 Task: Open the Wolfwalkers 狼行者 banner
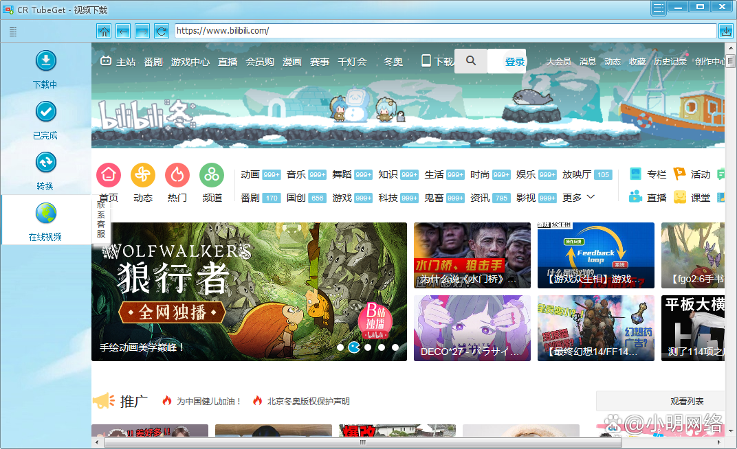(x=249, y=291)
